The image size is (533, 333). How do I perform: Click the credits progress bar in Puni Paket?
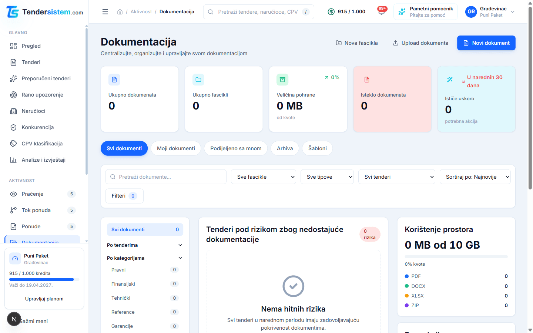pos(44,279)
